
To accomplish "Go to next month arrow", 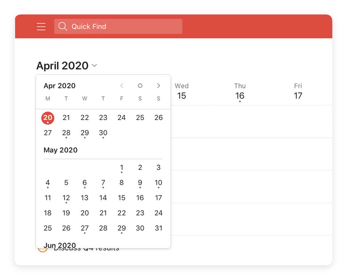I will pos(158,86).
